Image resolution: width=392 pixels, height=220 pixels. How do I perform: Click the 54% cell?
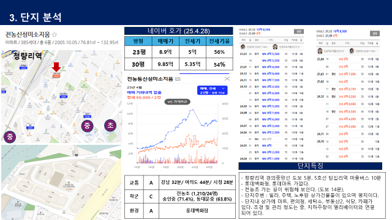[219, 64]
